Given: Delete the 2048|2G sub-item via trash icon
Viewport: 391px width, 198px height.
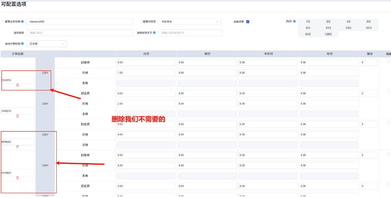Looking at the screenshot, I should 17,116.
